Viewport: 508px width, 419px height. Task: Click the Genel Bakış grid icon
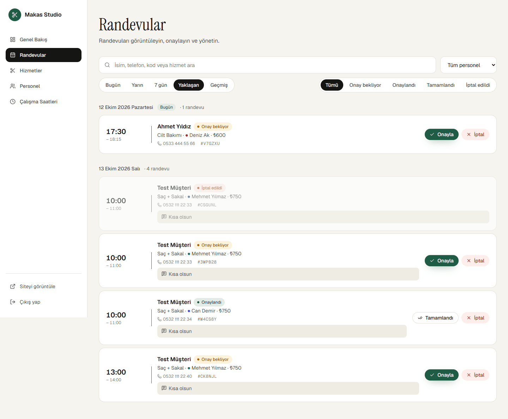[x=13, y=40]
